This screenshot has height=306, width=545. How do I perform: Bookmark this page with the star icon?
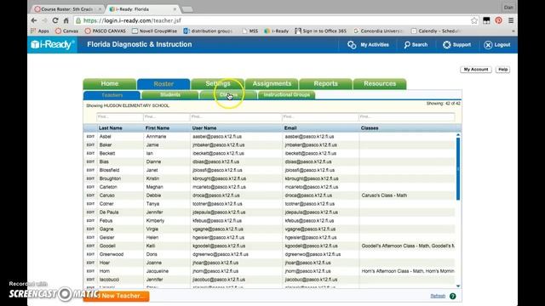point(474,20)
